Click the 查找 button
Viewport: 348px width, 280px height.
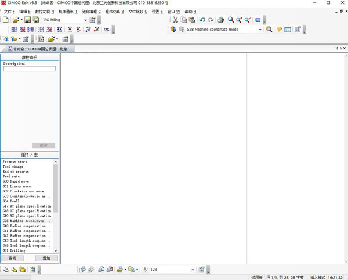(12, 258)
